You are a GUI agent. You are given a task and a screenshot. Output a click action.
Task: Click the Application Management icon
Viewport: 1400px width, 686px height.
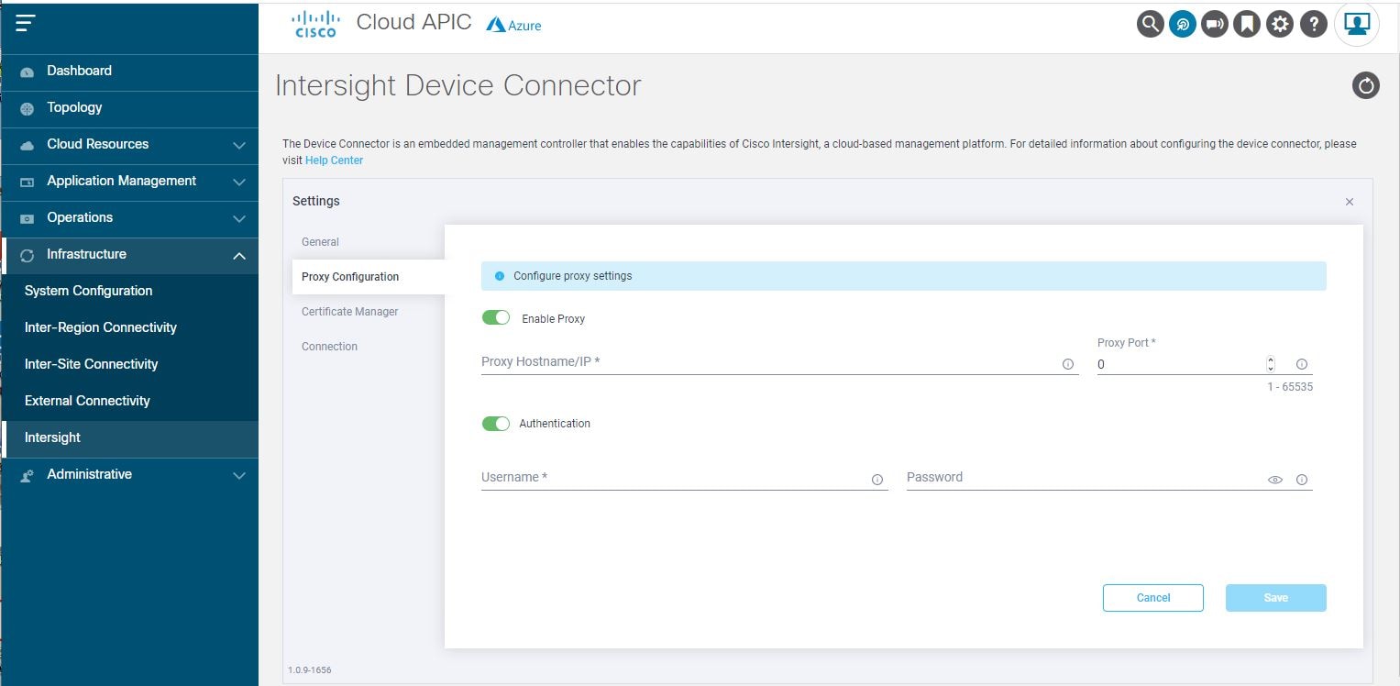click(27, 183)
